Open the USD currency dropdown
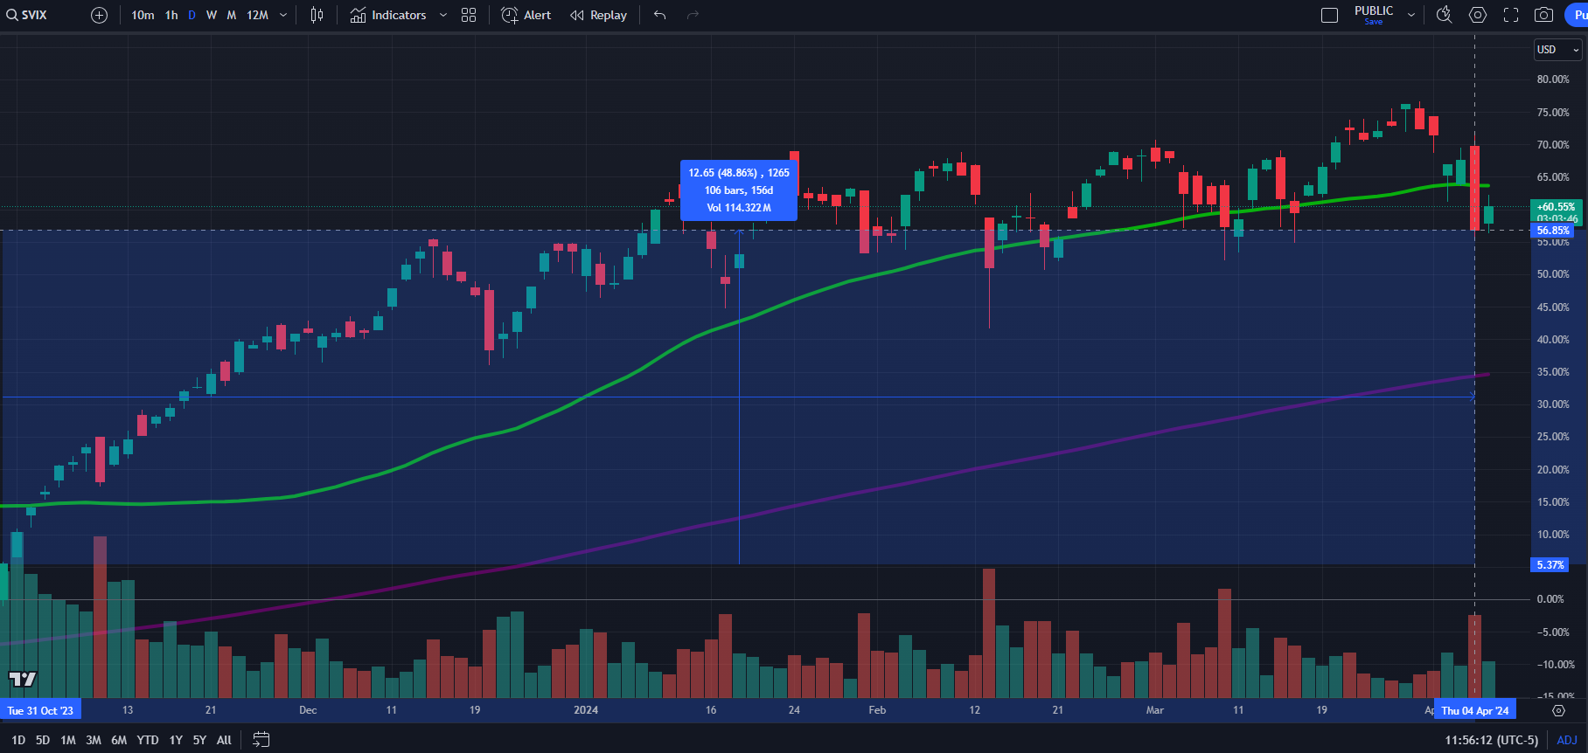1588x753 pixels. pos(1557,50)
